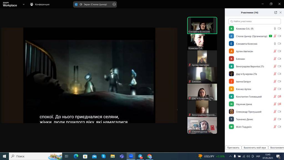Image resolution: width=284 pixels, height=160 pixels.
Task: Launch Microsoft Edge from taskbar
Action: tap(76, 156)
